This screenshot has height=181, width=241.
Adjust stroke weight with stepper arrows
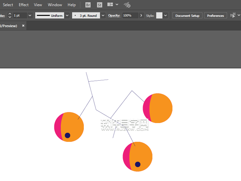[x=10, y=16]
